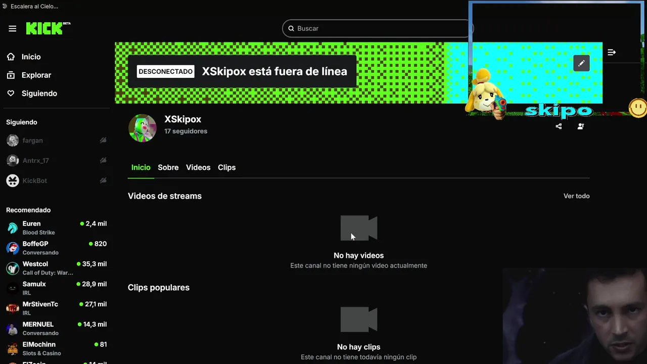The image size is (647, 364).
Task: Click MrStivenTc's avatar
Action: (13, 308)
